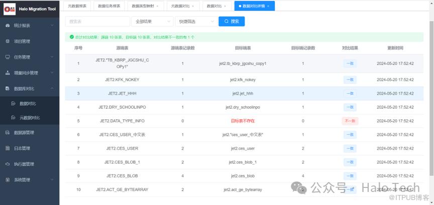Click the 执行器管理 sidebar icon

tap(8, 164)
